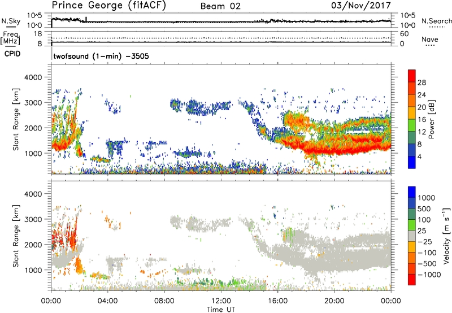
Task: Click the '20:00' time tick label
Action: (334, 301)
